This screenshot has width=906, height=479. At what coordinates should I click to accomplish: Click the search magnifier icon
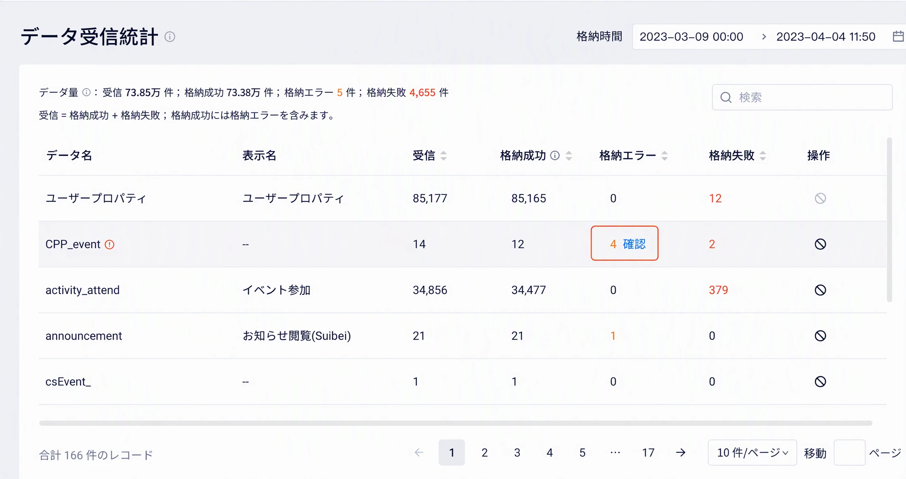(x=726, y=98)
